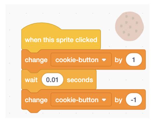Click the curved top of the hat block
The width and height of the screenshot is (154, 122).
click(42, 26)
